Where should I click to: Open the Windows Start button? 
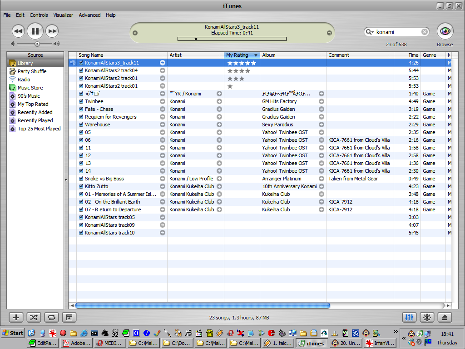pos(12,333)
